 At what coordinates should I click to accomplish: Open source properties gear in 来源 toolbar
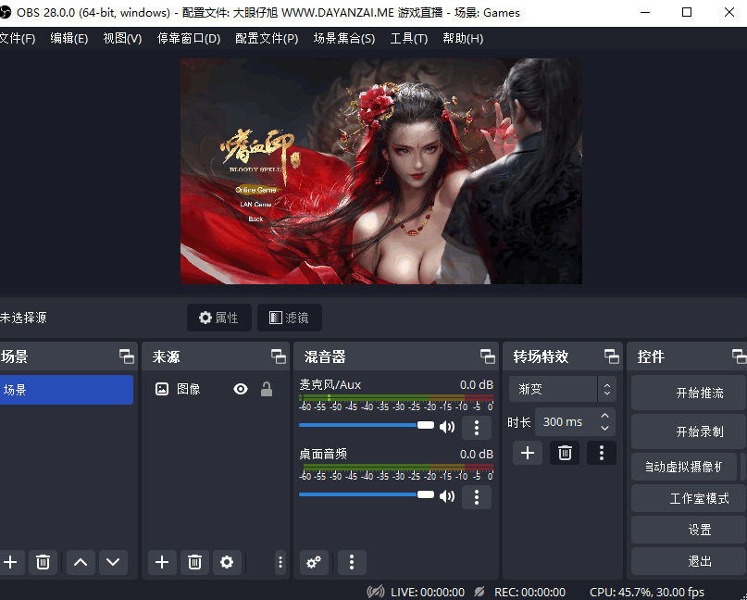tap(227, 562)
